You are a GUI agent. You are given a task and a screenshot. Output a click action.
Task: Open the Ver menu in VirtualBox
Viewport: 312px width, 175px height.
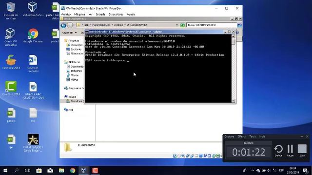(x=91, y=14)
